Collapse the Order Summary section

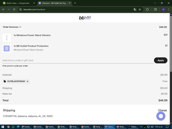coord(12,27)
